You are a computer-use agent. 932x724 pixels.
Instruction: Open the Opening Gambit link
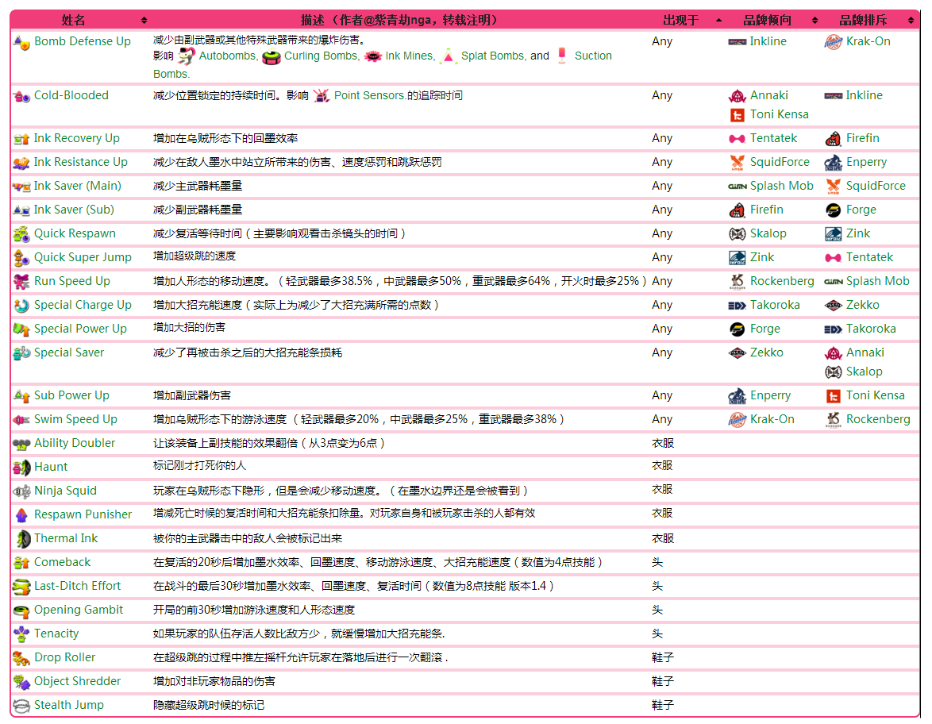pos(79,609)
